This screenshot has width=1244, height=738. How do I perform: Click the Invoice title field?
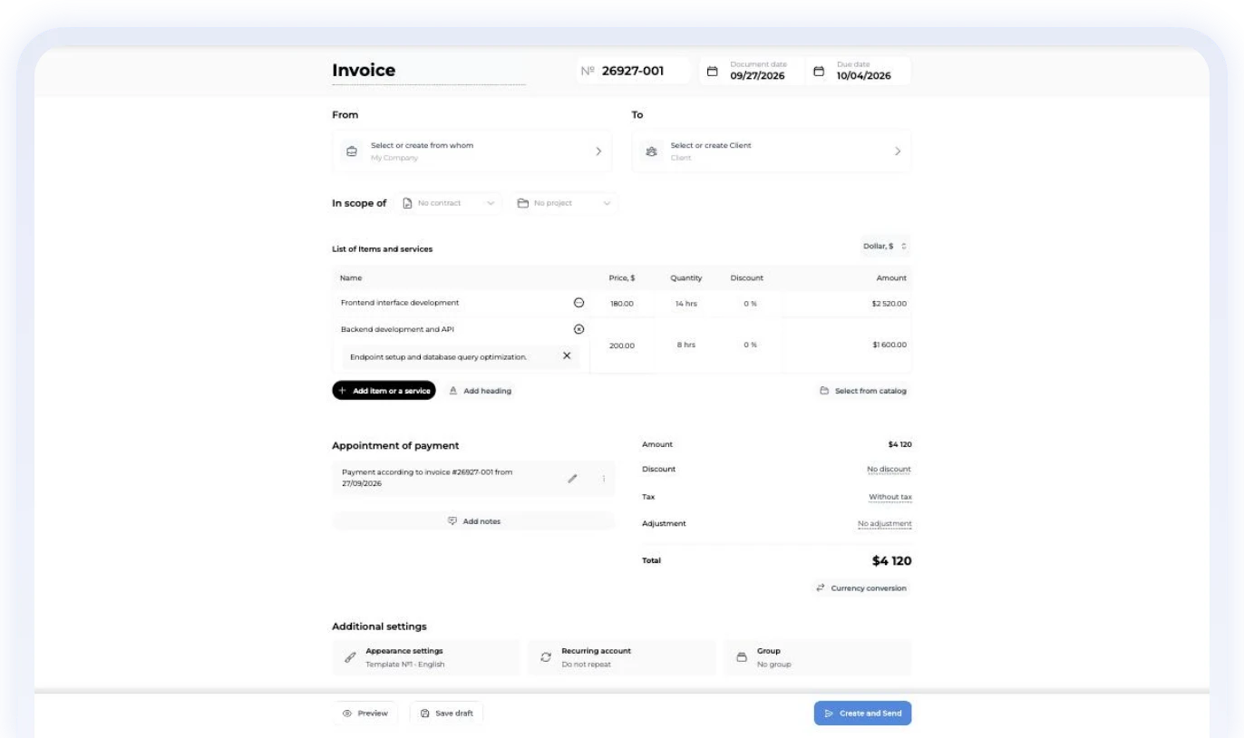(429, 71)
